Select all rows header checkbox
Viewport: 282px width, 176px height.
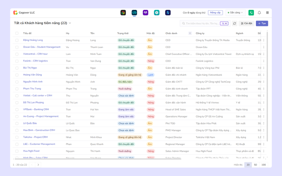click(x=17, y=33)
